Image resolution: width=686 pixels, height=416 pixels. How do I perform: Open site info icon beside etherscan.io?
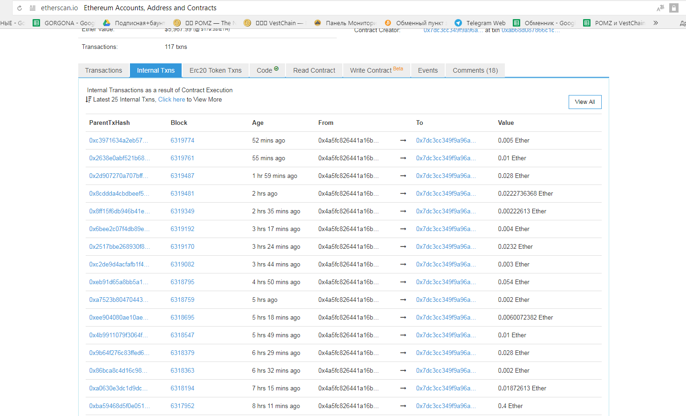click(x=32, y=8)
